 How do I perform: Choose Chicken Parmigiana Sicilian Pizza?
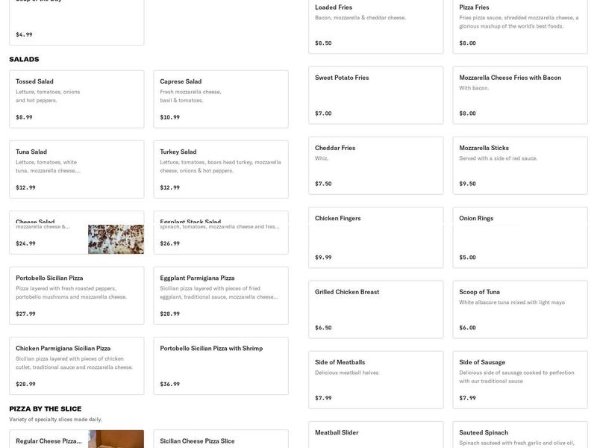click(76, 365)
